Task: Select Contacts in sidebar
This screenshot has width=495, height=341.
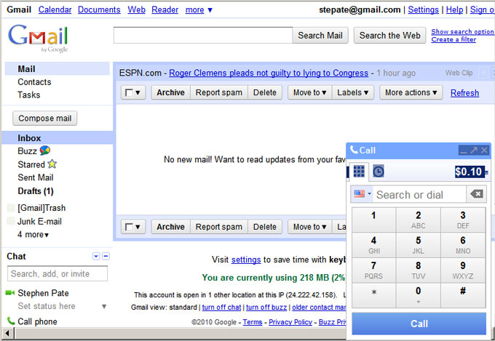Action: 34,82
